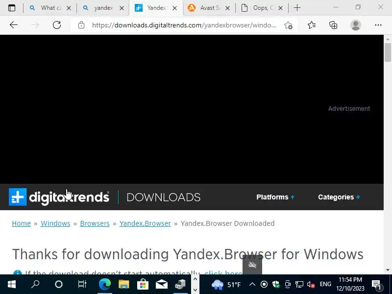Switch to the Avast tab
Viewport: 392px width, 294px height.
pyautogui.click(x=209, y=8)
